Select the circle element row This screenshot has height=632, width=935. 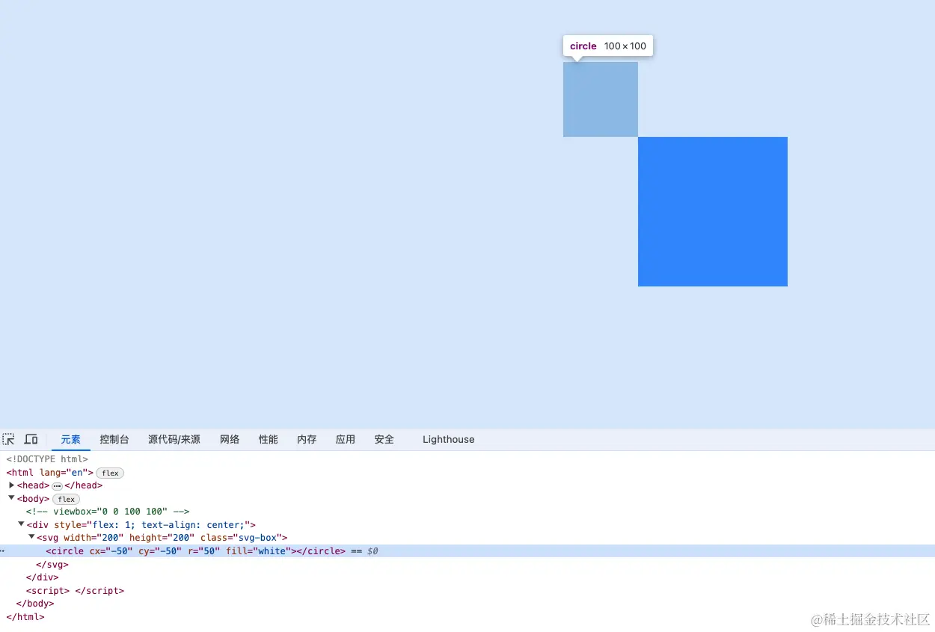coord(467,551)
